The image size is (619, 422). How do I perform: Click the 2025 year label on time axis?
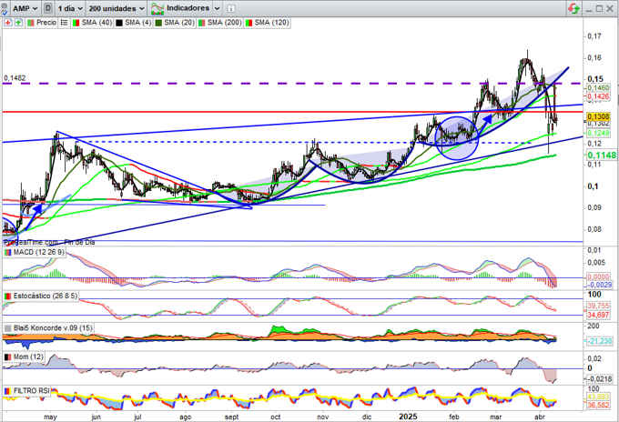(x=408, y=417)
